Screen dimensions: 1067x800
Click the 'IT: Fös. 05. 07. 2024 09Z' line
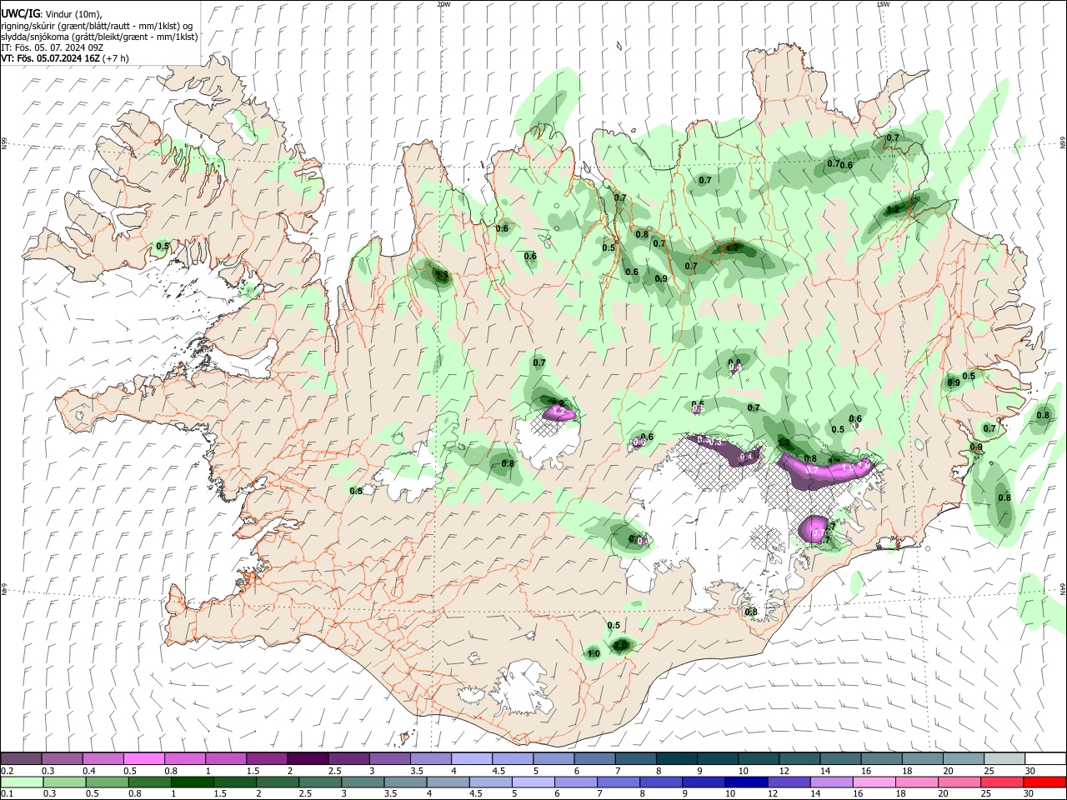click(53, 48)
